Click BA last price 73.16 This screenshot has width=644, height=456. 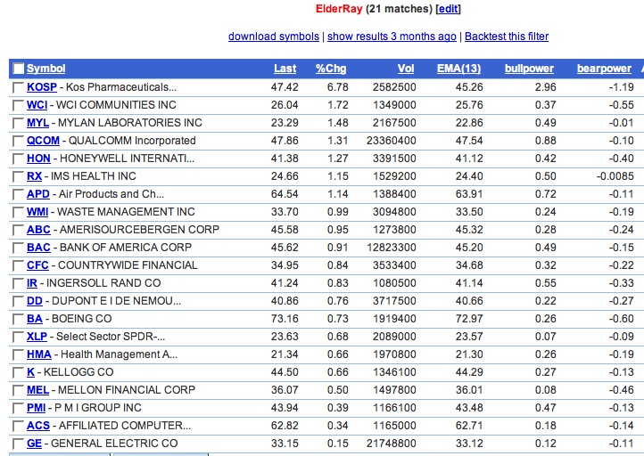[x=285, y=319]
